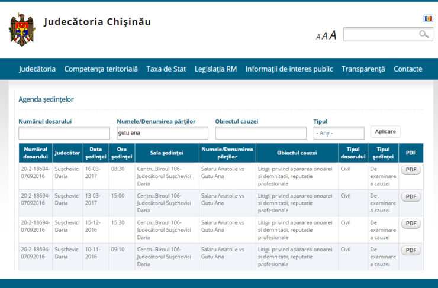Focus the site search field
The width and height of the screenshot is (438, 288).
(x=388, y=34)
